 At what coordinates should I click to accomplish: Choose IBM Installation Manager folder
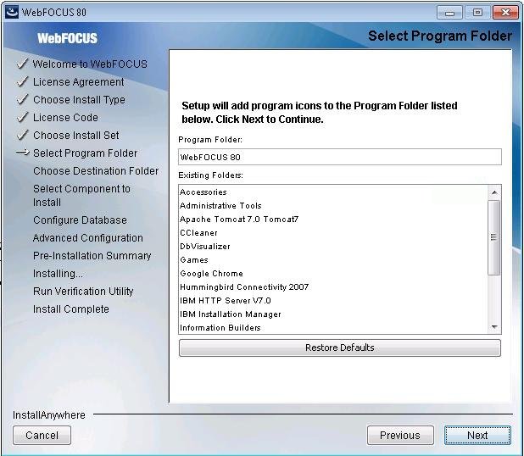(x=333, y=314)
